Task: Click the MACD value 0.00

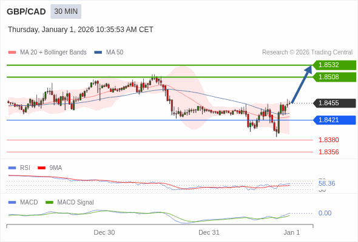Action: click(x=325, y=214)
